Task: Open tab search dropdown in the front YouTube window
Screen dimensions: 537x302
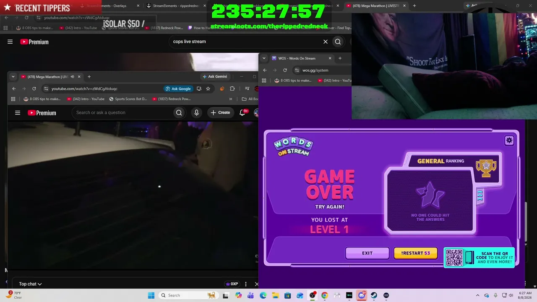Action: tap(13, 77)
